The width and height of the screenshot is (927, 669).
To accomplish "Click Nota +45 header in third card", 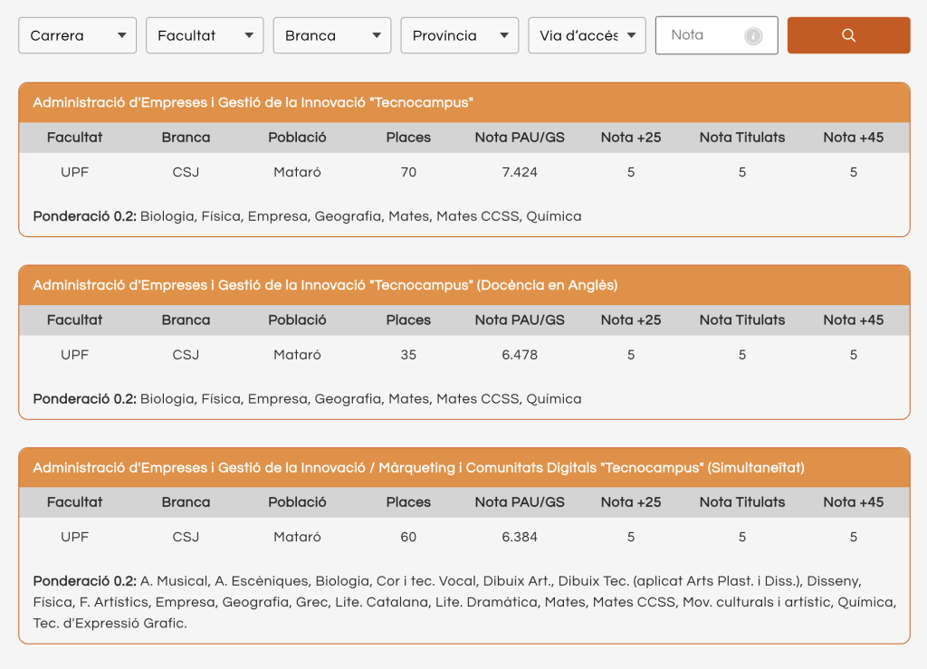I will coord(853,502).
